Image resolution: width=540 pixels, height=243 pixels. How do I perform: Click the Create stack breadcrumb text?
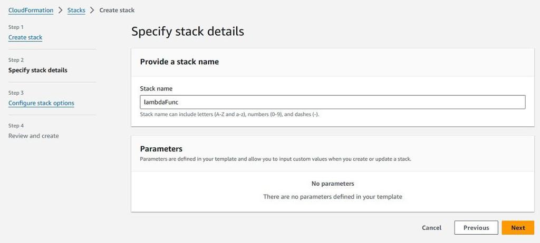(x=117, y=10)
